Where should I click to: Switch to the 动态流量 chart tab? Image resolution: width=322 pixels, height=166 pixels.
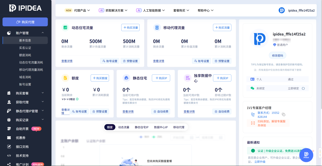click(124, 127)
